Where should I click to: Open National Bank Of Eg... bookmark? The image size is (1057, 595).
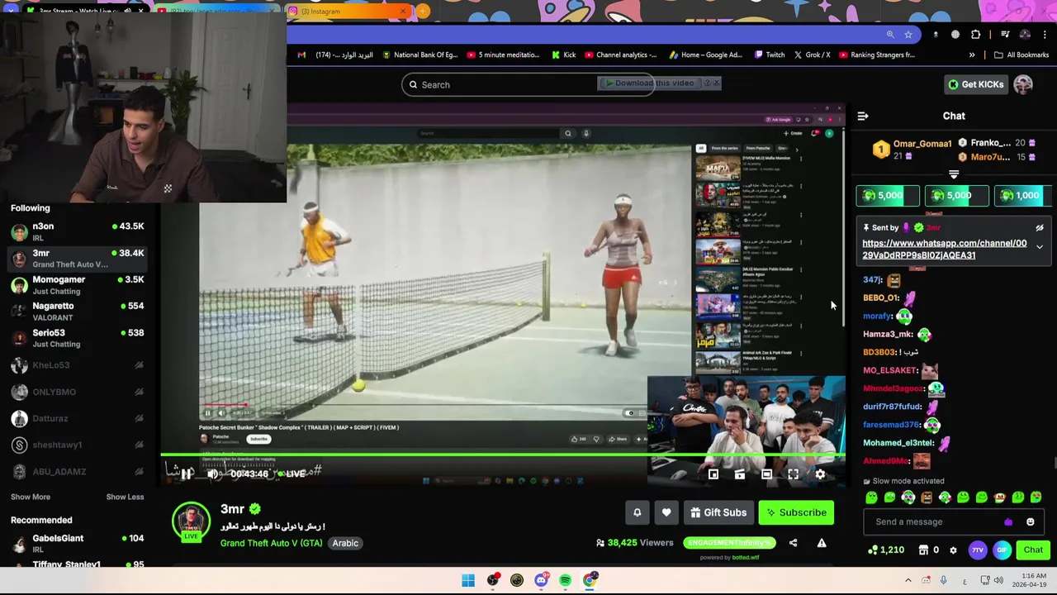419,55
